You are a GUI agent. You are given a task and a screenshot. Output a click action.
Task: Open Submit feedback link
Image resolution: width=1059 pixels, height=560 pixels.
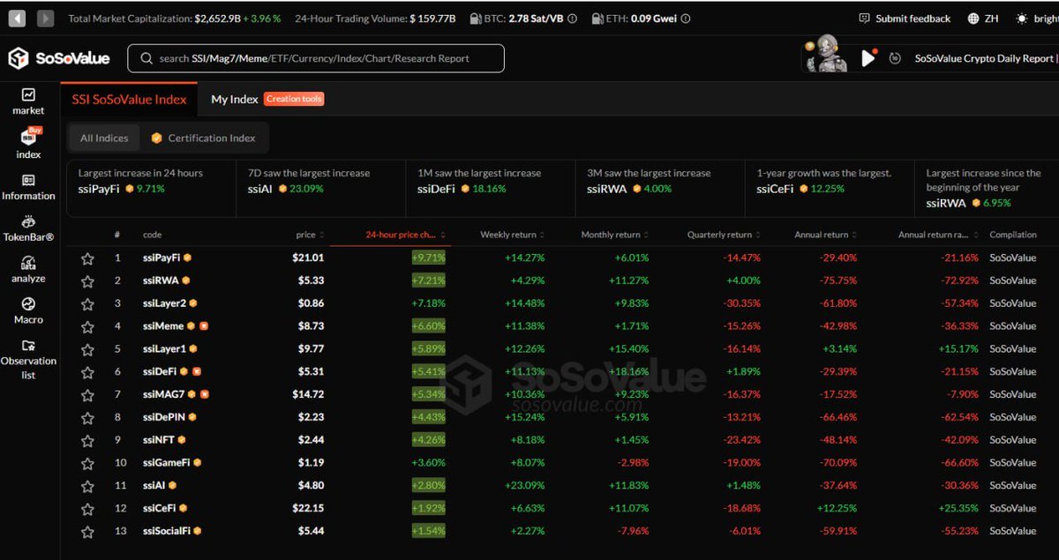click(x=913, y=19)
